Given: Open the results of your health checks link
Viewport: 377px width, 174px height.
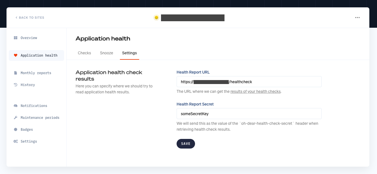Looking at the screenshot, I should 255,91.
